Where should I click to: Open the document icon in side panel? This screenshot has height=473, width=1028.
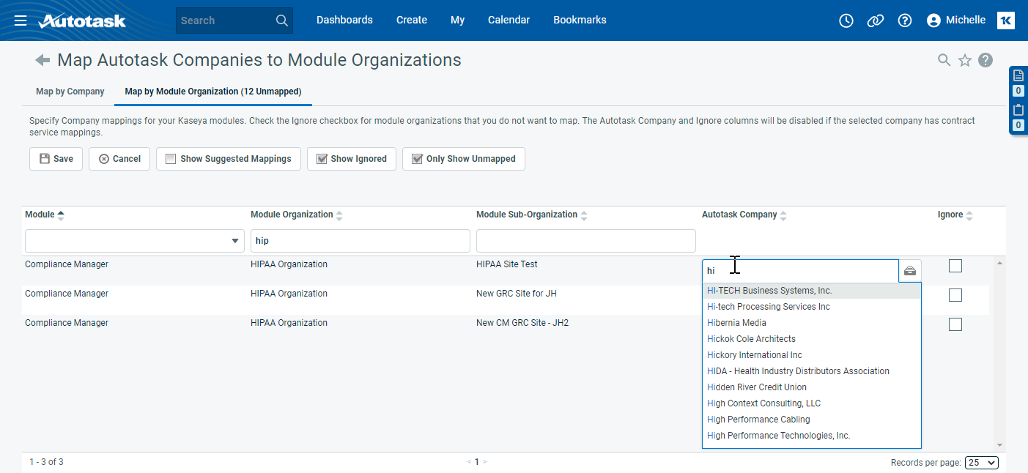pyautogui.click(x=1018, y=75)
